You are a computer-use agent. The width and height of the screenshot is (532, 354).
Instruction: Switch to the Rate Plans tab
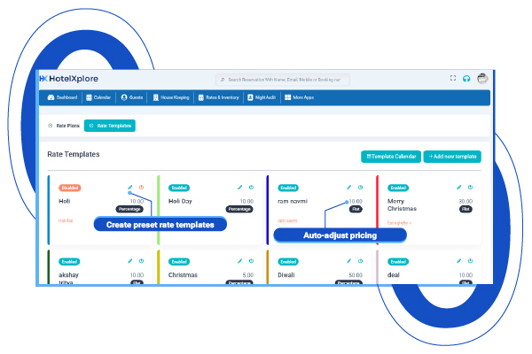(64, 126)
